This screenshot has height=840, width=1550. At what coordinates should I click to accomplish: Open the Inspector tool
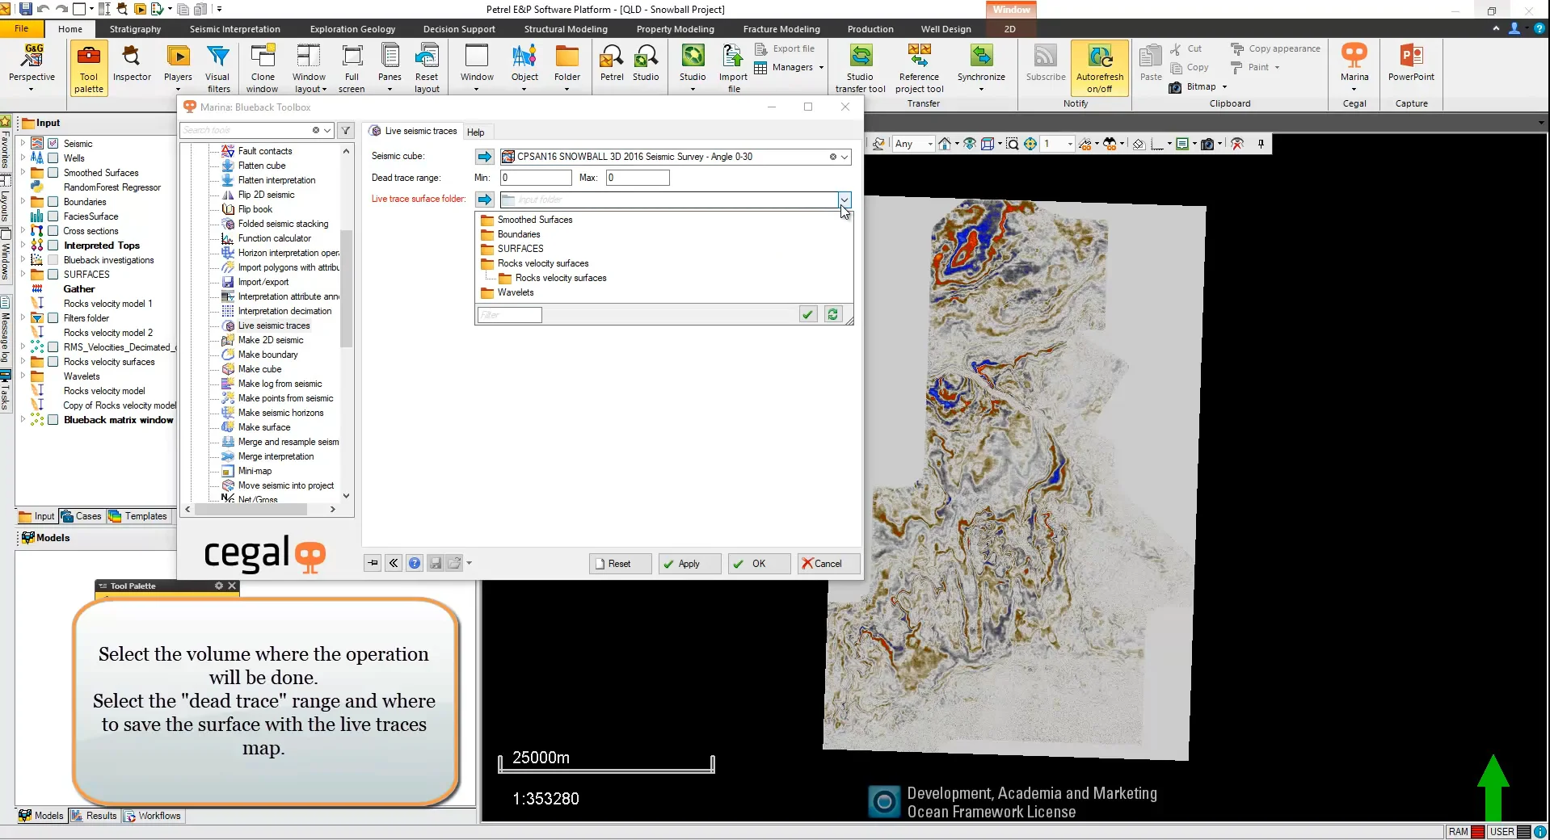click(x=131, y=66)
